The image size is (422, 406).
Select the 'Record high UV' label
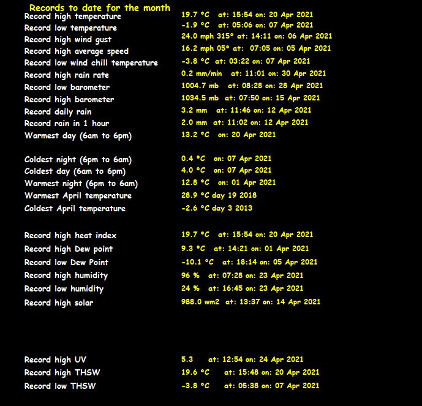point(55,360)
